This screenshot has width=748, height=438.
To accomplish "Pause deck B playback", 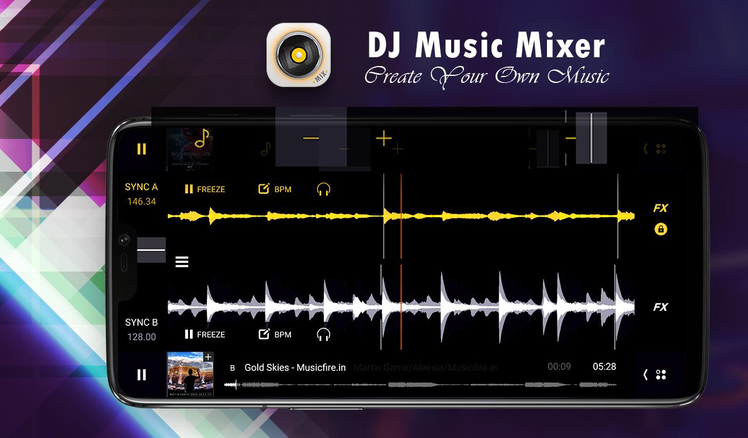I will point(141,374).
